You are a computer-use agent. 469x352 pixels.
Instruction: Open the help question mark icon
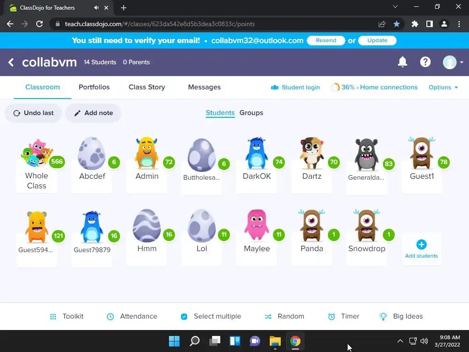(x=425, y=62)
